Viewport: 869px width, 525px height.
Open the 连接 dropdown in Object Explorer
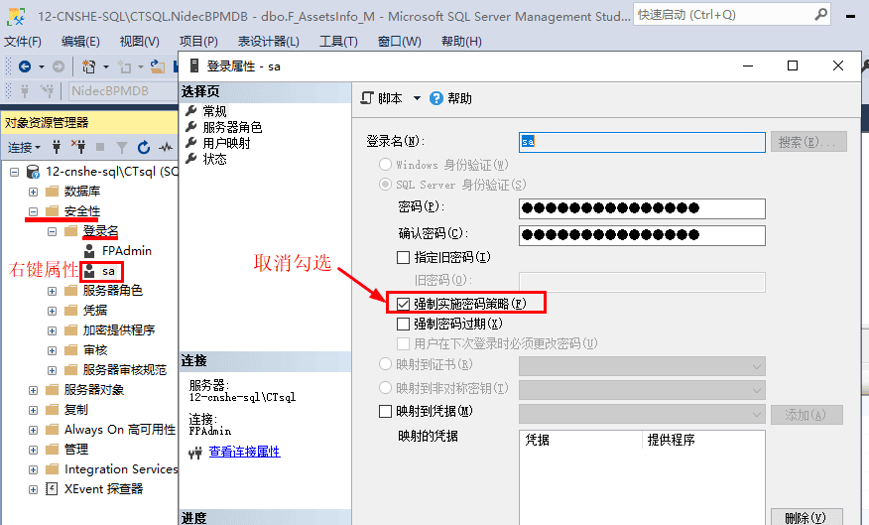point(25,148)
